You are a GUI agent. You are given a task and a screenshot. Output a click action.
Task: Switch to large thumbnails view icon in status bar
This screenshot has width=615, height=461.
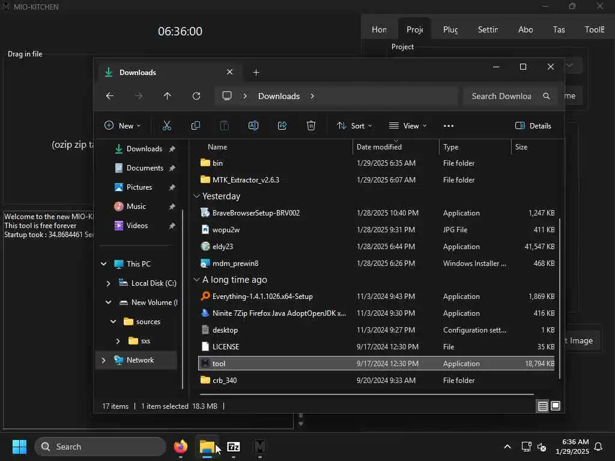click(x=556, y=406)
